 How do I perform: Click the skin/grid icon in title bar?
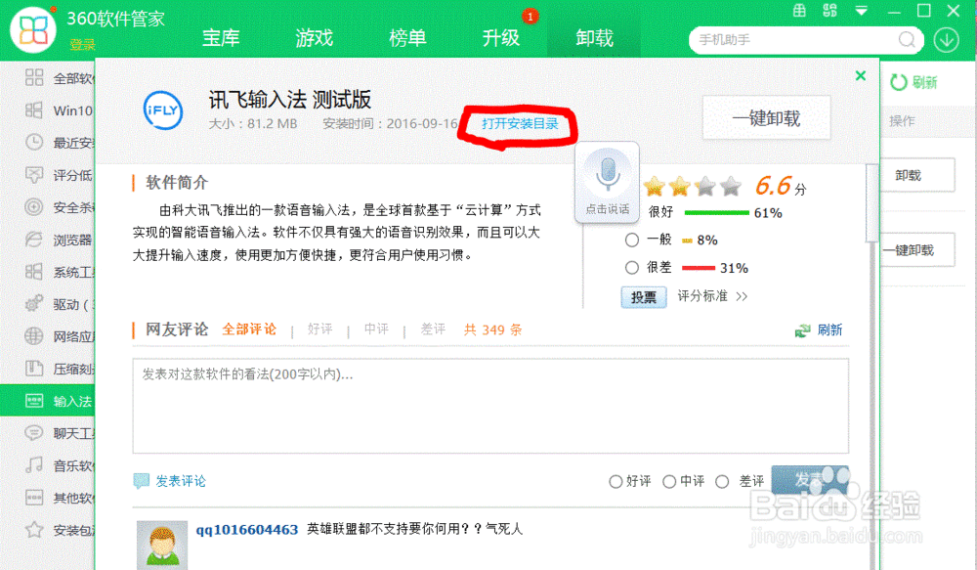pyautogui.click(x=799, y=11)
